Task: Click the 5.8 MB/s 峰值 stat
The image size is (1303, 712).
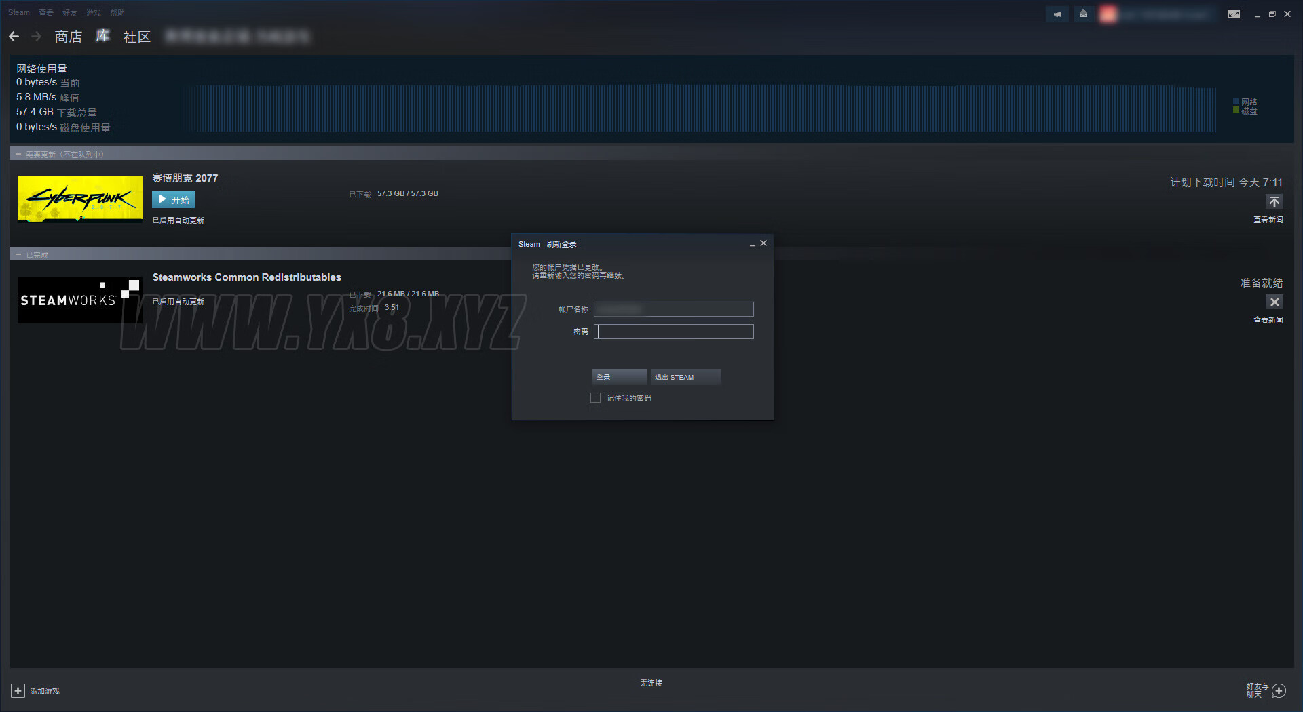Action: (x=48, y=97)
